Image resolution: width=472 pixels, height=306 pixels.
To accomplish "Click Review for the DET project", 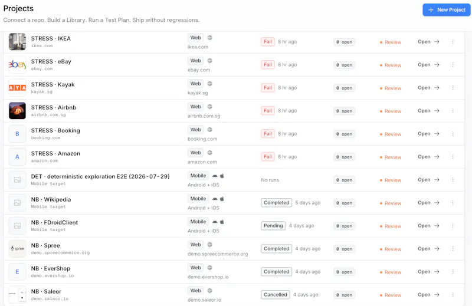I will click(391, 180).
